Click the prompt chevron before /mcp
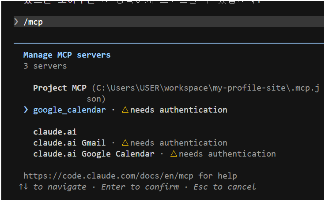 (x=16, y=22)
